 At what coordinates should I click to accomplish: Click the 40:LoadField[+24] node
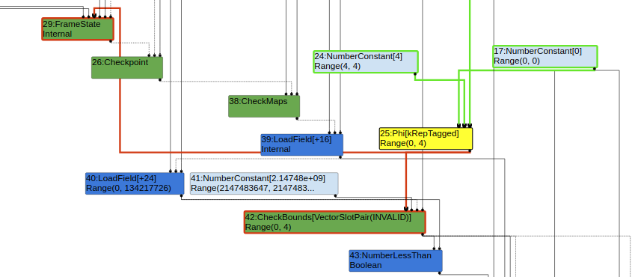pyautogui.click(x=135, y=183)
